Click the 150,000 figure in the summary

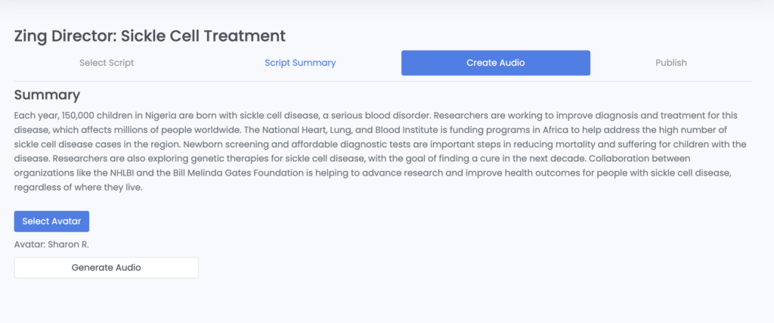coord(82,116)
